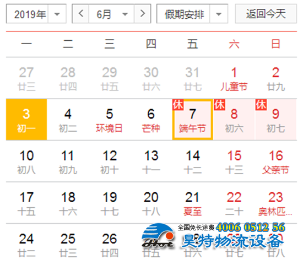Screen dimensions: 303x270
Task: Click the 休 badge on June 7
Action: (178, 105)
